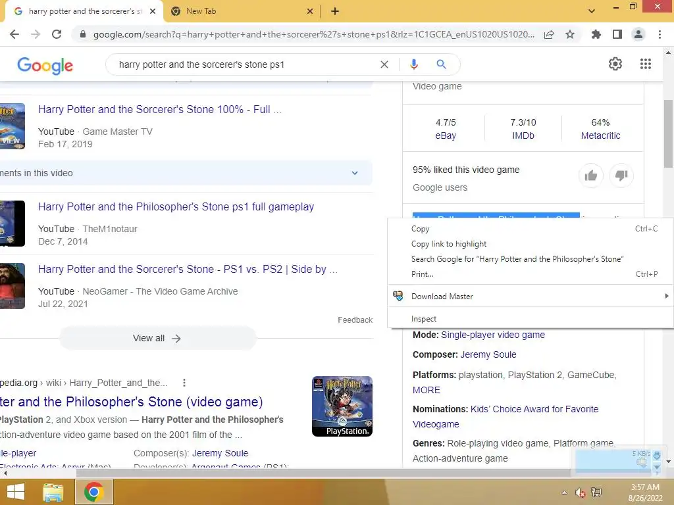Open the Sorcerer's Stone 100% Full video

160,110
